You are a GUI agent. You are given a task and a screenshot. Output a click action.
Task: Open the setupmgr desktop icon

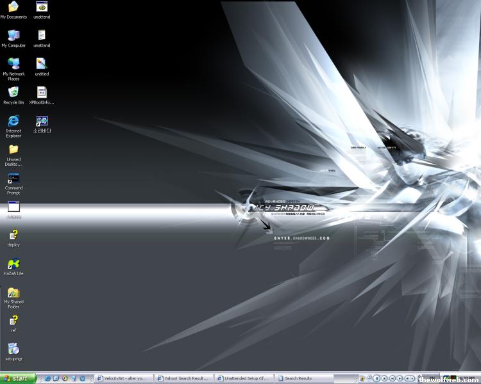click(x=13, y=349)
